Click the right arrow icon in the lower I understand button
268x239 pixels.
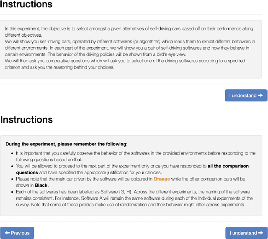coord(260,233)
